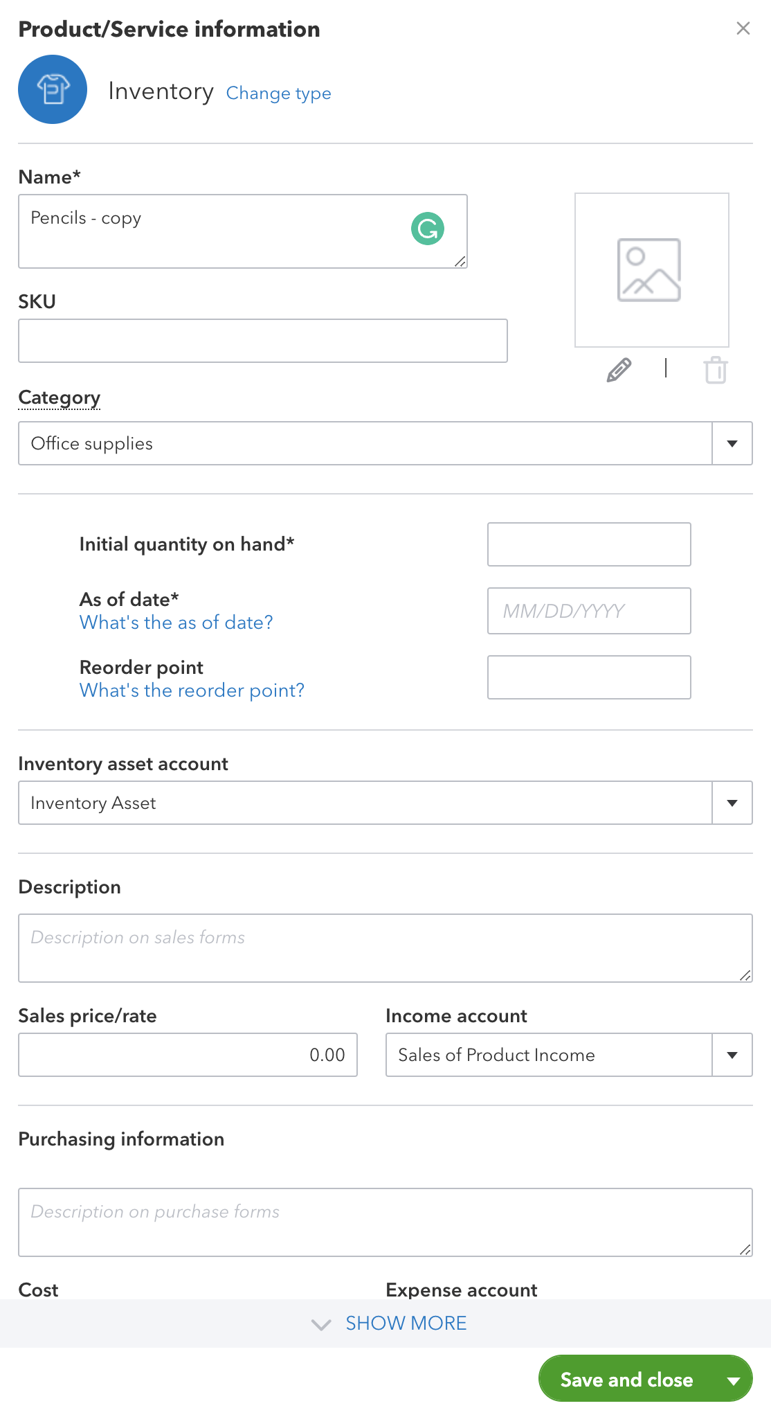
Task: Open the Save and close dropdown arrow
Action: tap(733, 1379)
